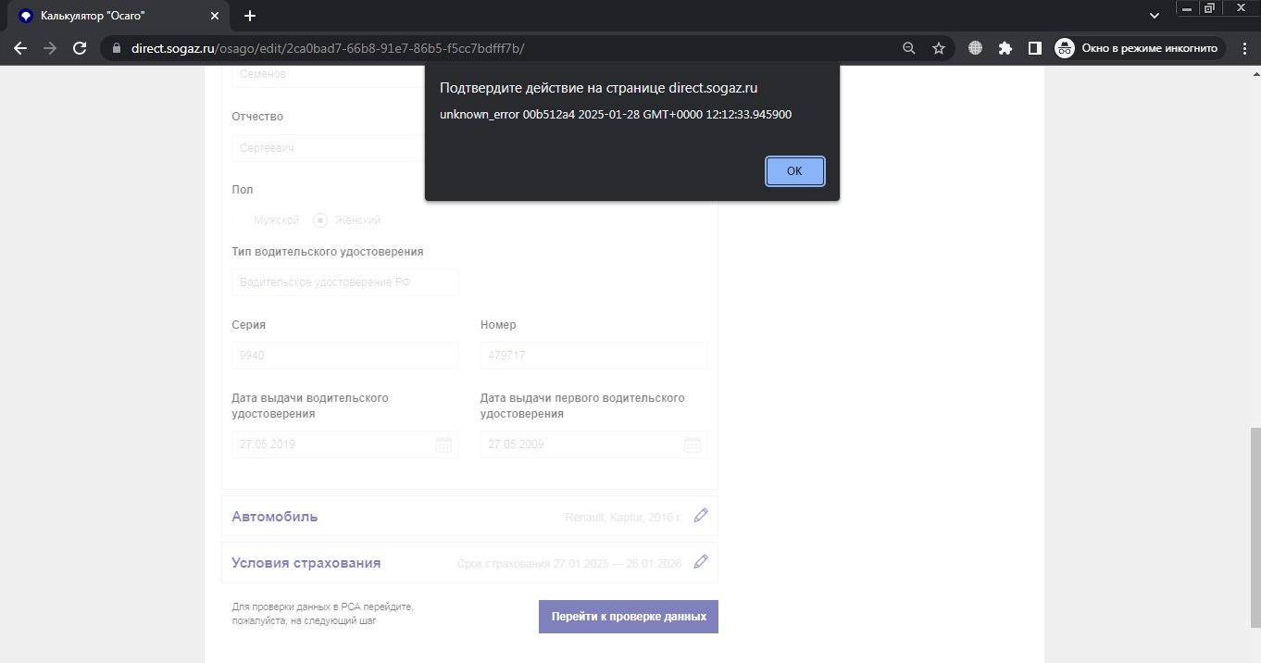1261x663 pixels.
Task: Open the Chrome three-dot menu
Action: tap(1242, 48)
